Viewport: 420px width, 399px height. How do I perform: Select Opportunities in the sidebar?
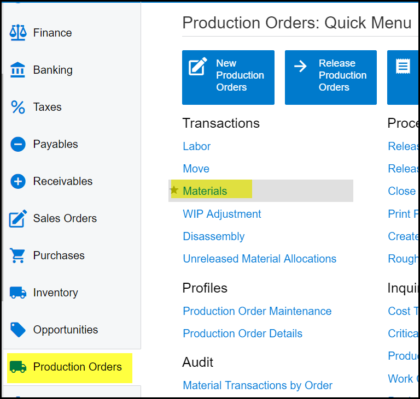(65, 330)
